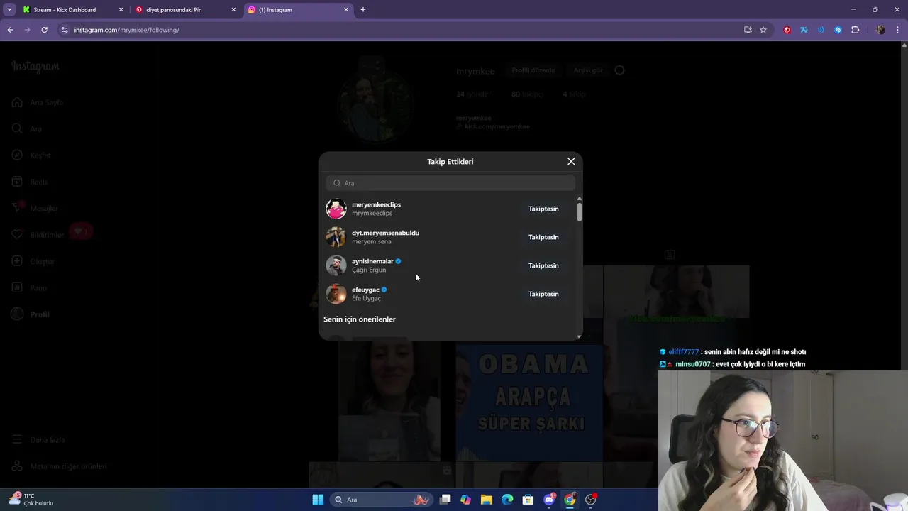Screen dimensions: 908x511
Task: Open dyt.meryemsenabuldu profile avatar
Action: tap(336, 237)
